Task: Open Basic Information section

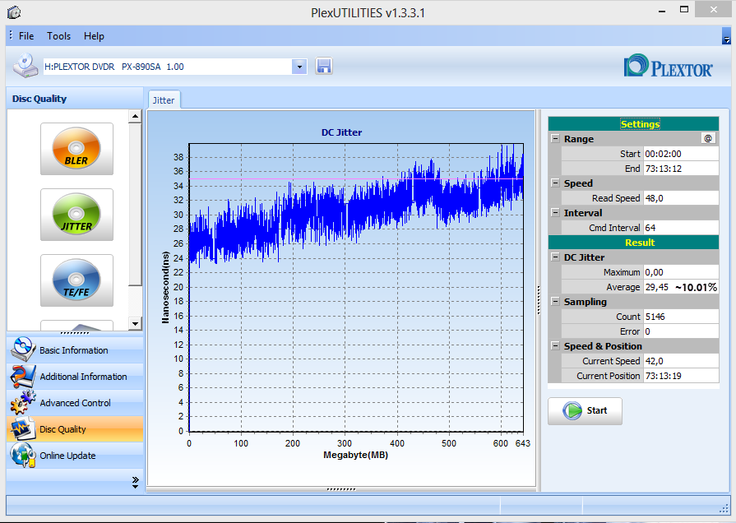Action: coord(75,349)
